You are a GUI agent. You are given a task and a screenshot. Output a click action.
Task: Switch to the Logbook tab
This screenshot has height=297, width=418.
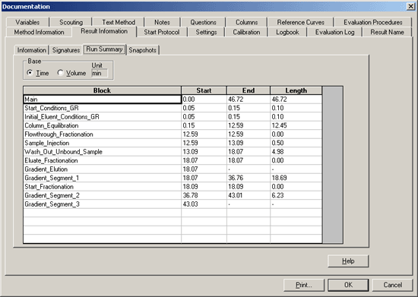287,32
